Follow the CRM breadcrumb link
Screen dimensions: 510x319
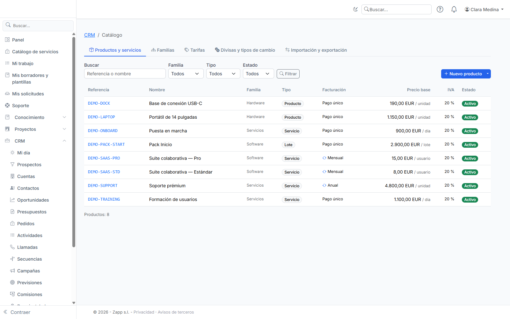(90, 35)
